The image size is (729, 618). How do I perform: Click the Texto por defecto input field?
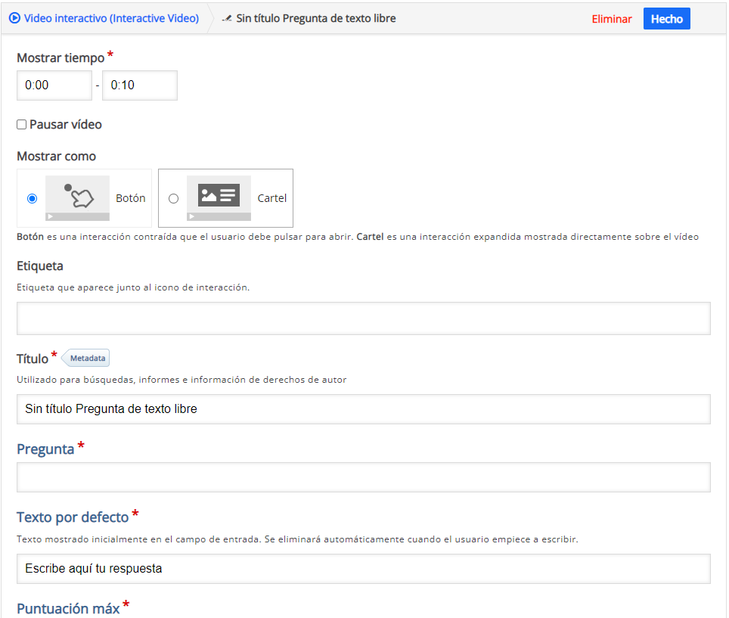(x=363, y=569)
